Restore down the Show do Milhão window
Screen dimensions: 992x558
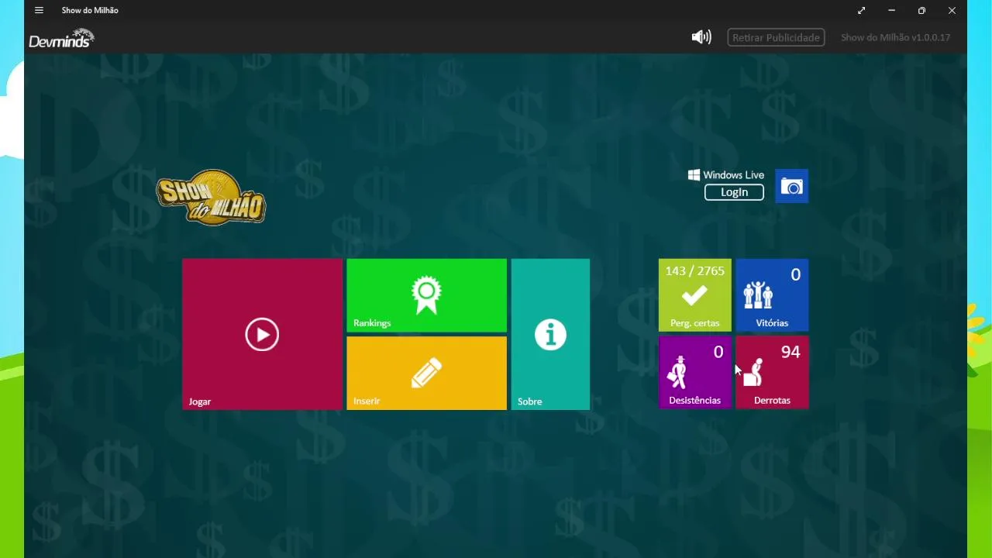(x=921, y=11)
